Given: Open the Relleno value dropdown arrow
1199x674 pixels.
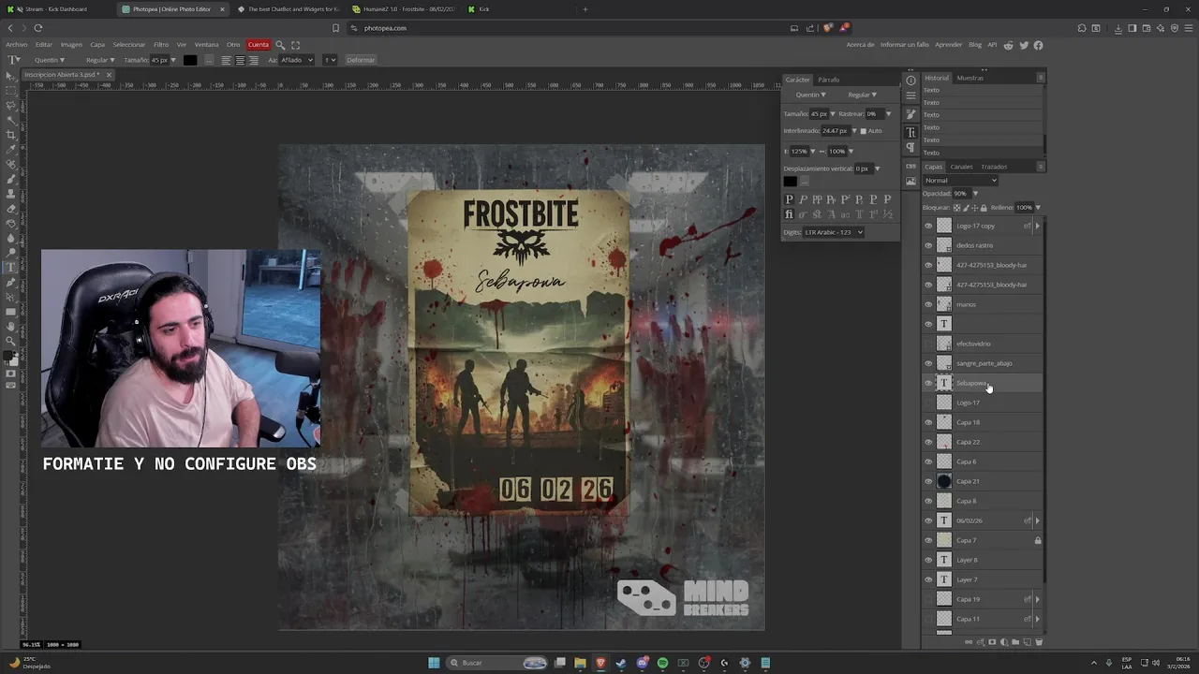Looking at the screenshot, I should click(x=1038, y=208).
